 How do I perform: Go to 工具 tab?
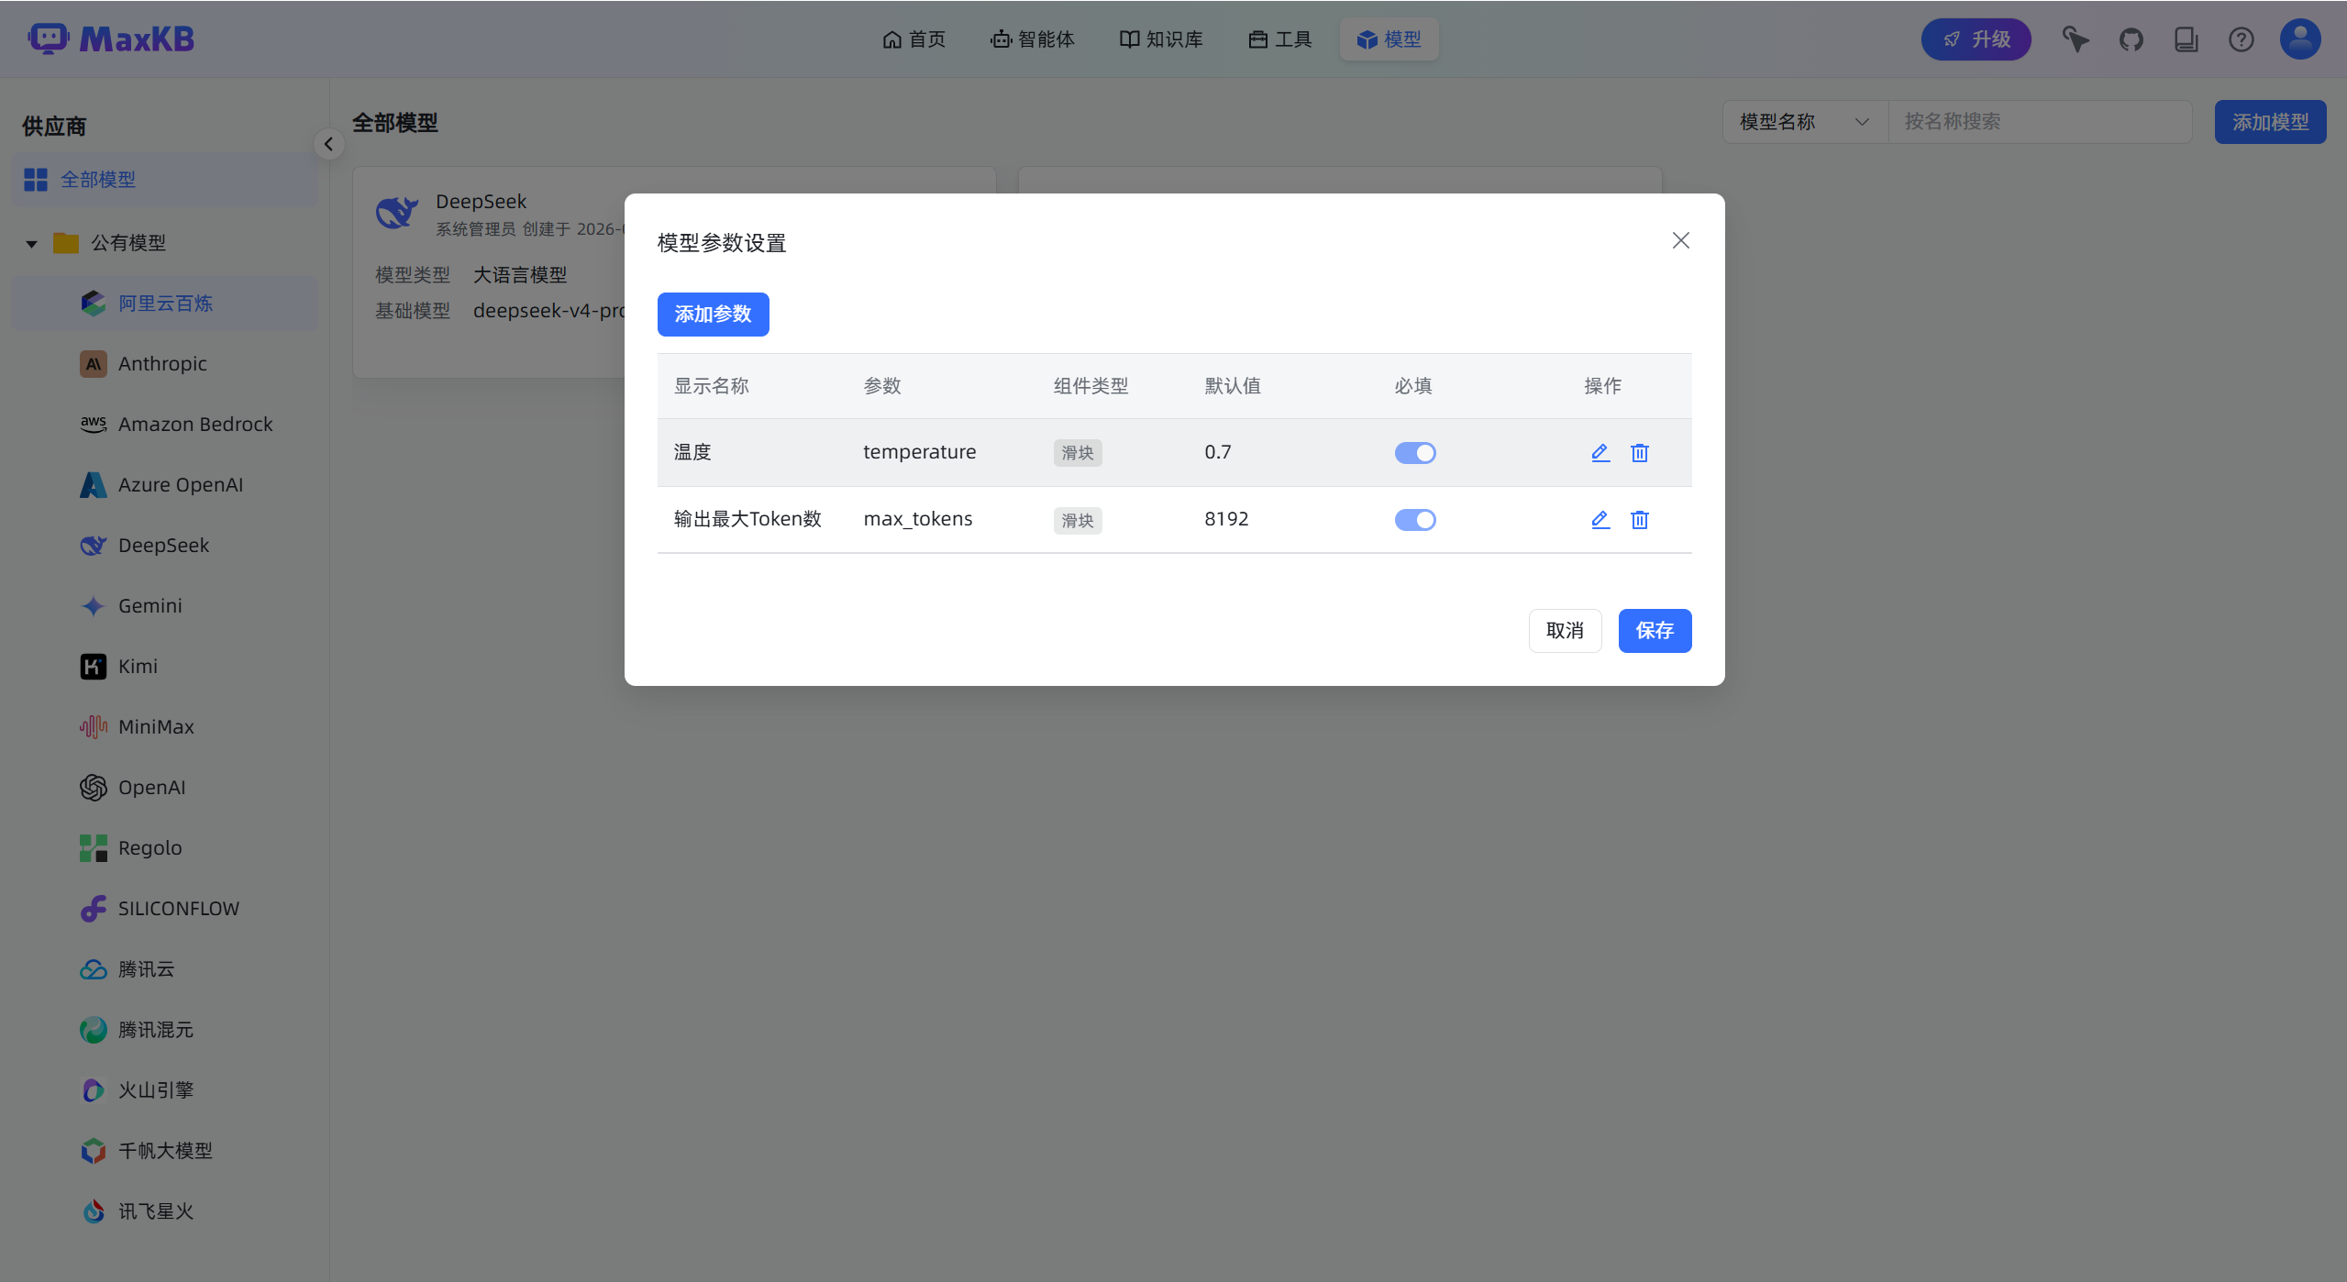pos(1280,39)
